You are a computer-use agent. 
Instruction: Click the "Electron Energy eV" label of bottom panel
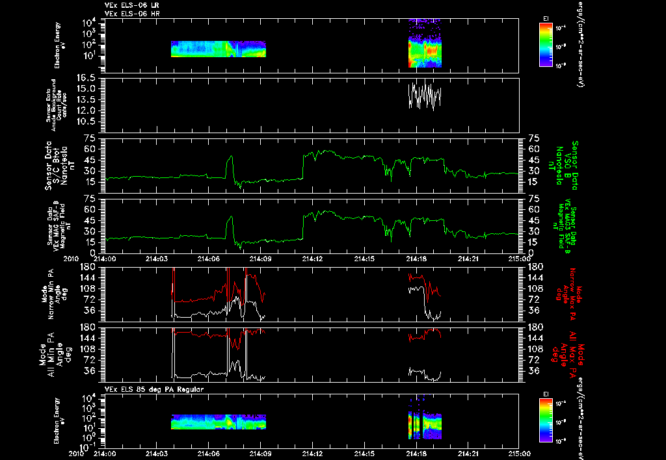coord(60,421)
